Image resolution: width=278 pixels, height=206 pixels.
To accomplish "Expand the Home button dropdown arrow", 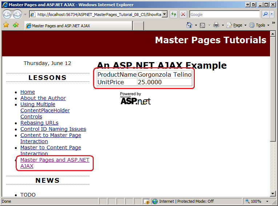I will (x=196, y=25).
